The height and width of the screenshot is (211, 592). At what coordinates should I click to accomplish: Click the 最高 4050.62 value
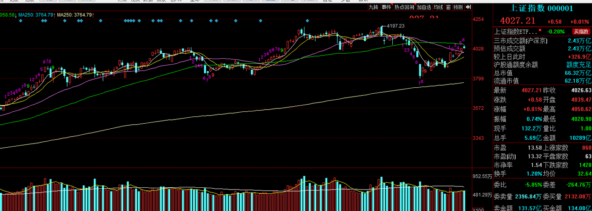tap(581, 109)
